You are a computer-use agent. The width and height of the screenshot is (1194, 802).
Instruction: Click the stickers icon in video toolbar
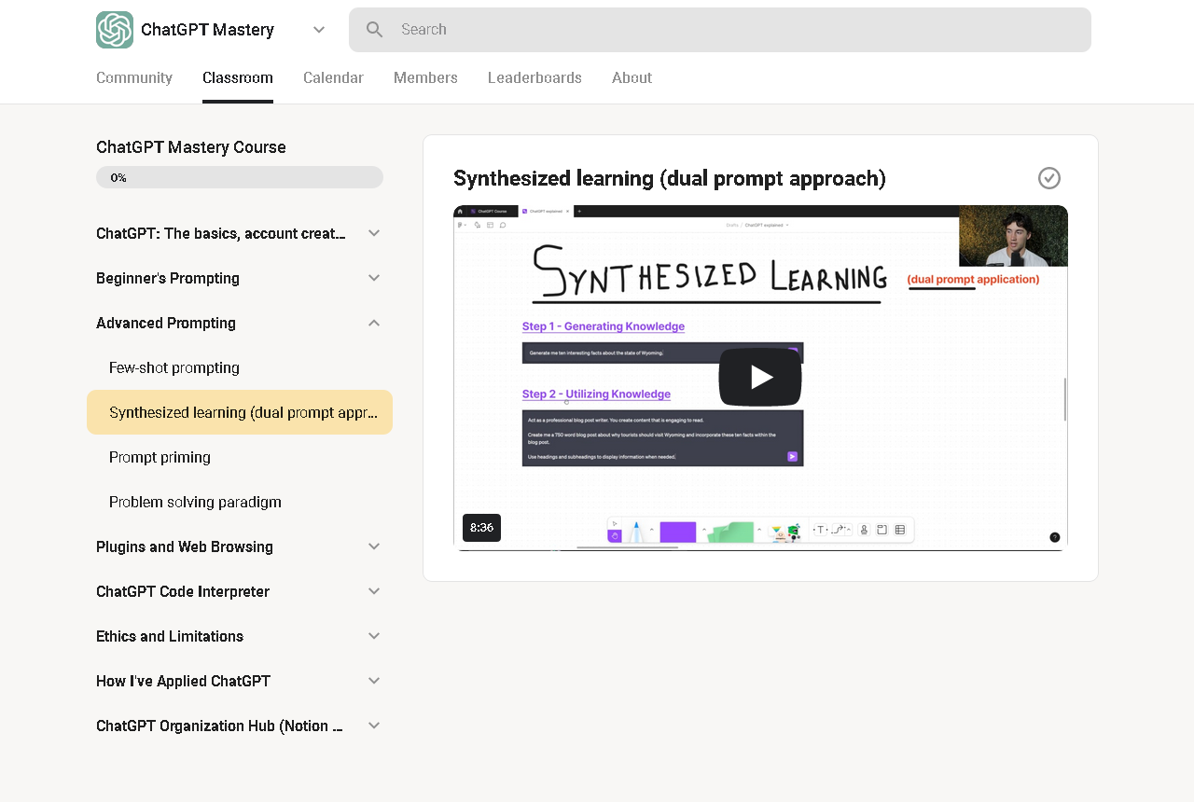click(x=784, y=532)
